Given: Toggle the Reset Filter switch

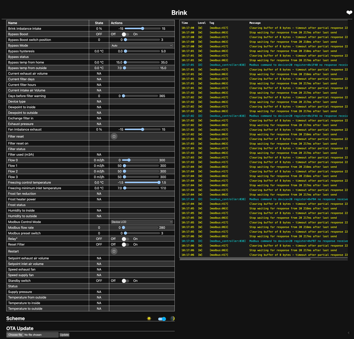Looking at the screenshot, I should (125, 245).
